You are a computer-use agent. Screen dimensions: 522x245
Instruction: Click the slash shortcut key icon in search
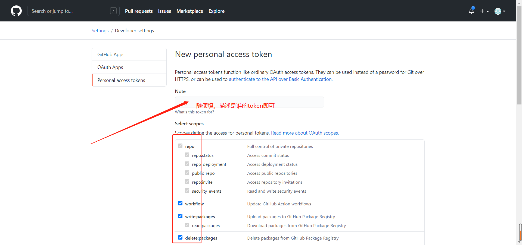113,11
